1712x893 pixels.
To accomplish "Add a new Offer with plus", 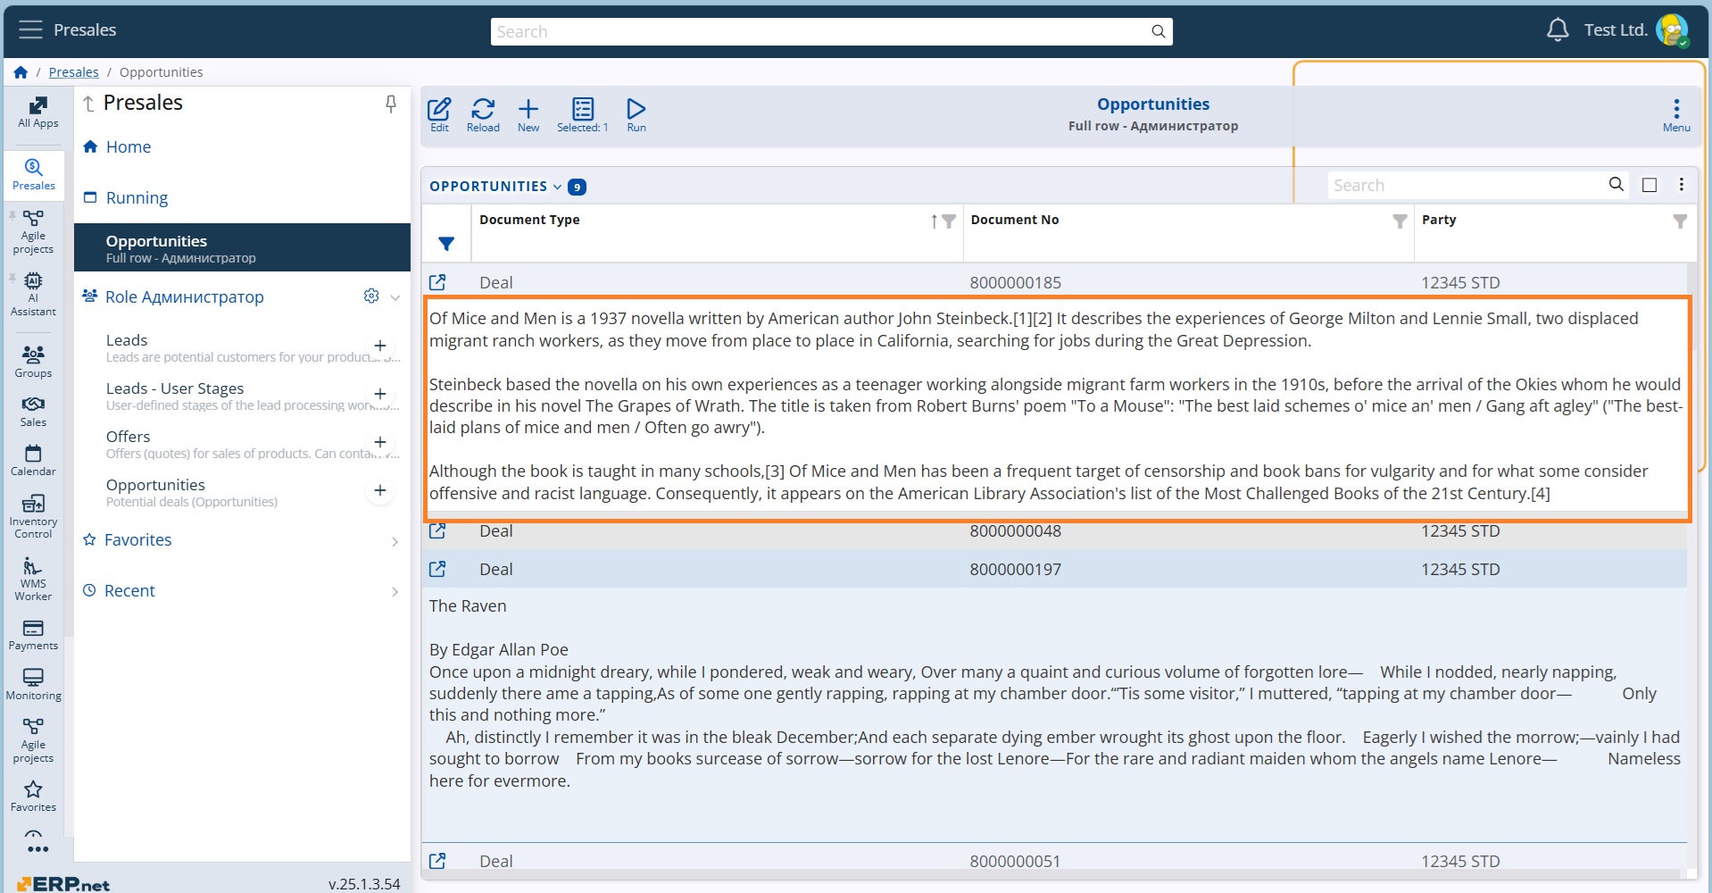I will [380, 442].
